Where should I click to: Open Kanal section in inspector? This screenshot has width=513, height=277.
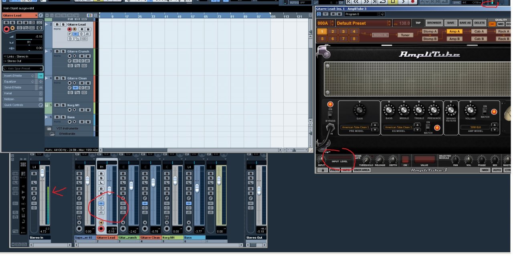[x=22, y=93]
